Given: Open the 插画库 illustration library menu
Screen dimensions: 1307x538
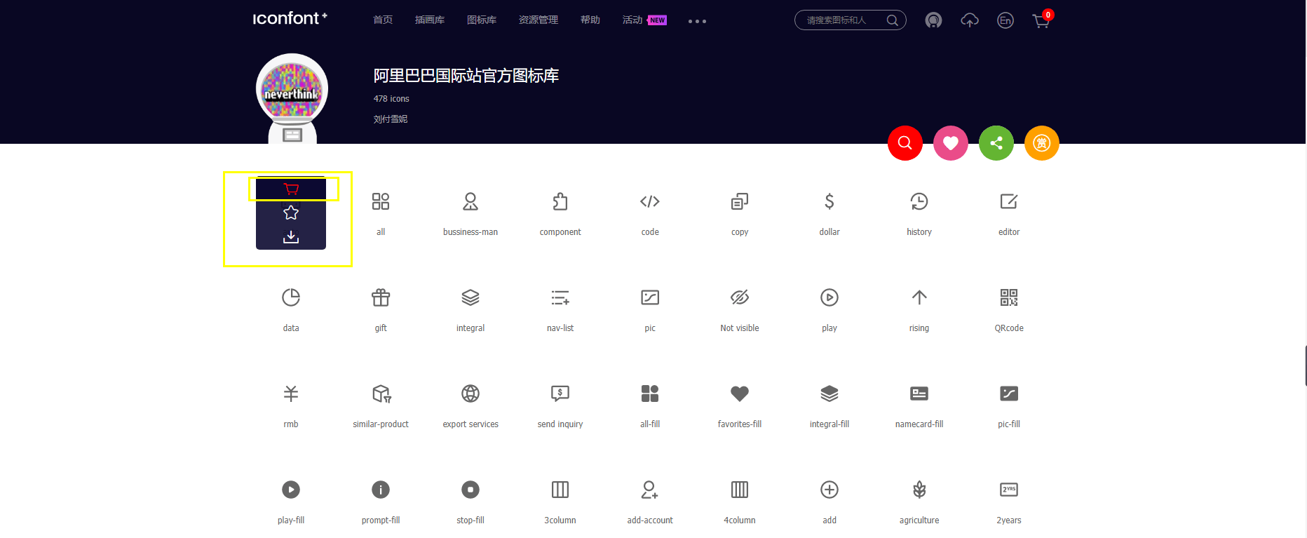Looking at the screenshot, I should pyautogui.click(x=430, y=20).
